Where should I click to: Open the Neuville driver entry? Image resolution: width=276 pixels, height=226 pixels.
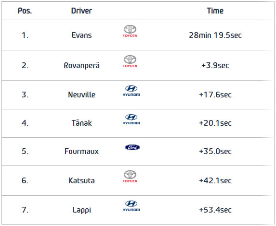82,95
